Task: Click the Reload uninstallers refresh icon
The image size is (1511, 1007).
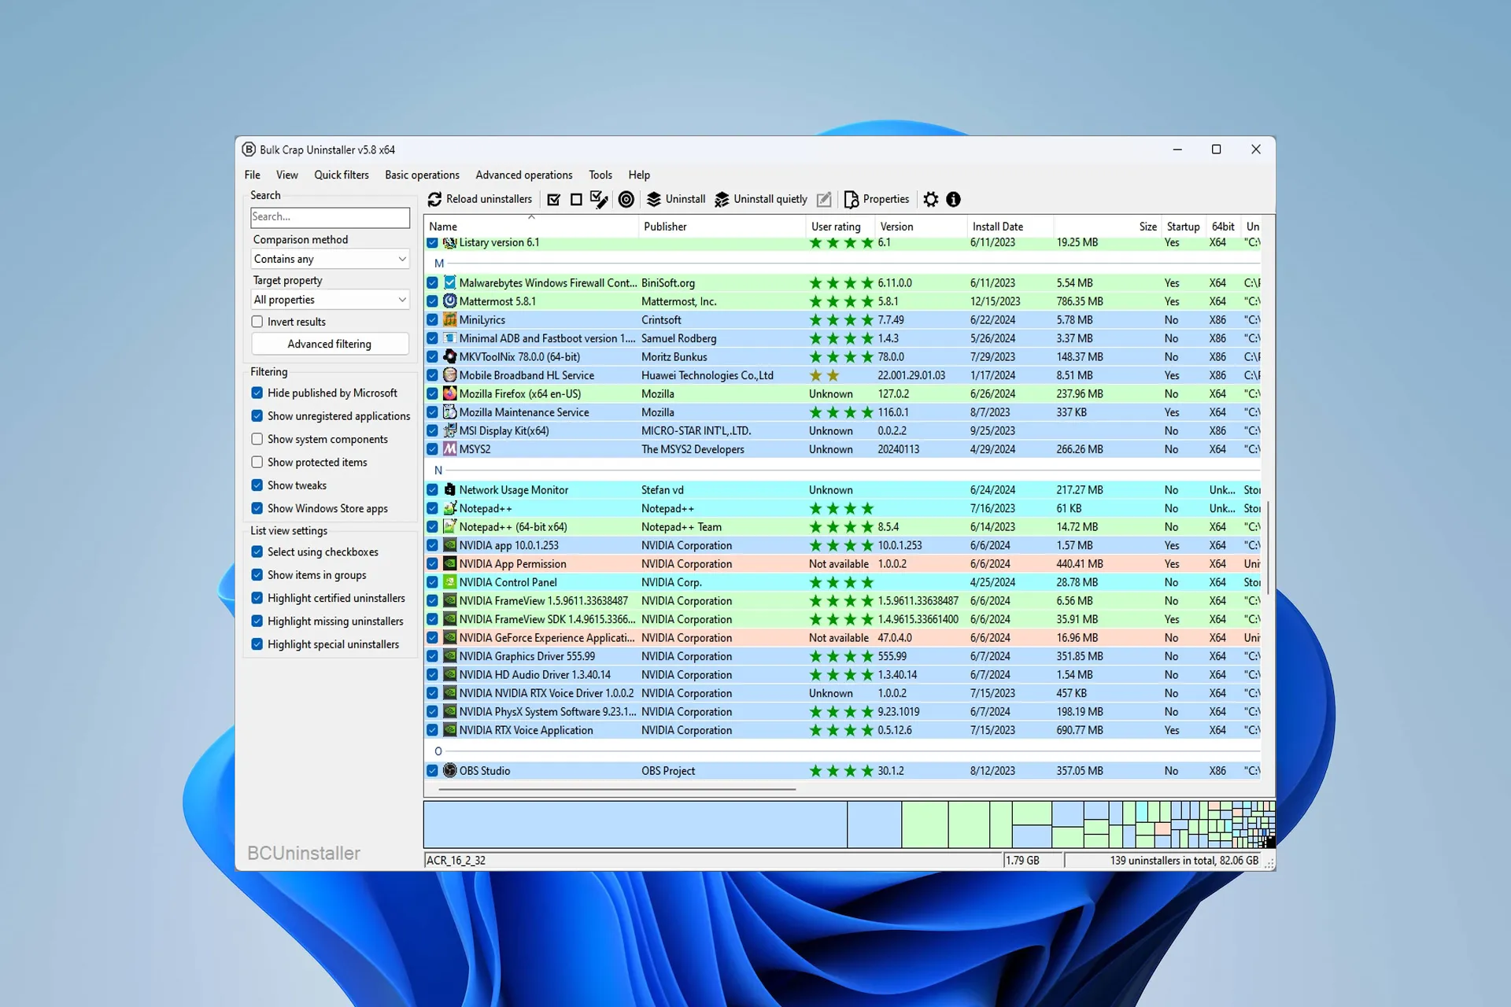Action: coord(434,199)
